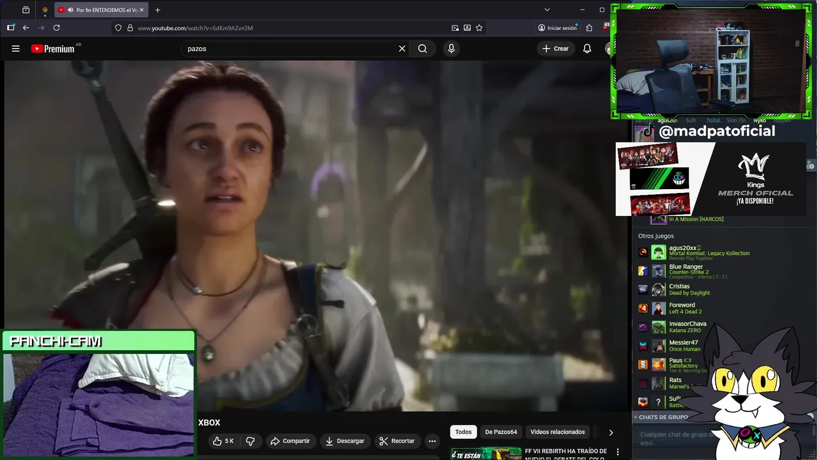Click the Dead by Daylight game icon
The image size is (817, 460).
pos(643,289)
